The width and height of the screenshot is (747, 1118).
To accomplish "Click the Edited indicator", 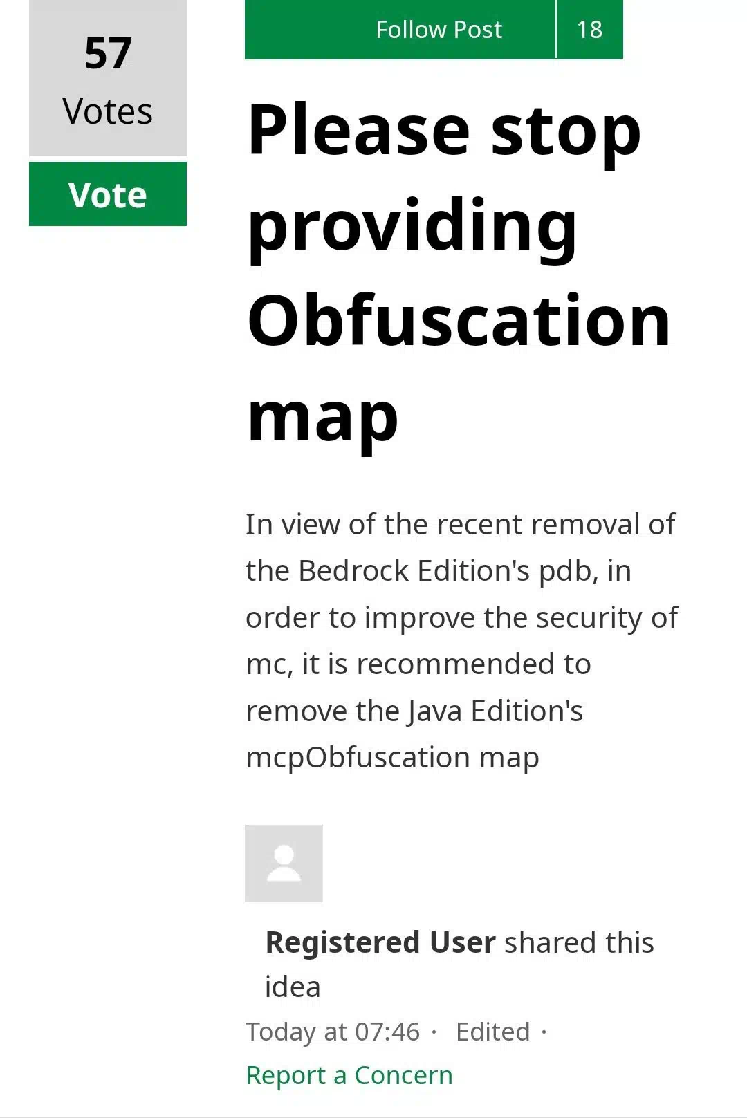I will 493,1032.
